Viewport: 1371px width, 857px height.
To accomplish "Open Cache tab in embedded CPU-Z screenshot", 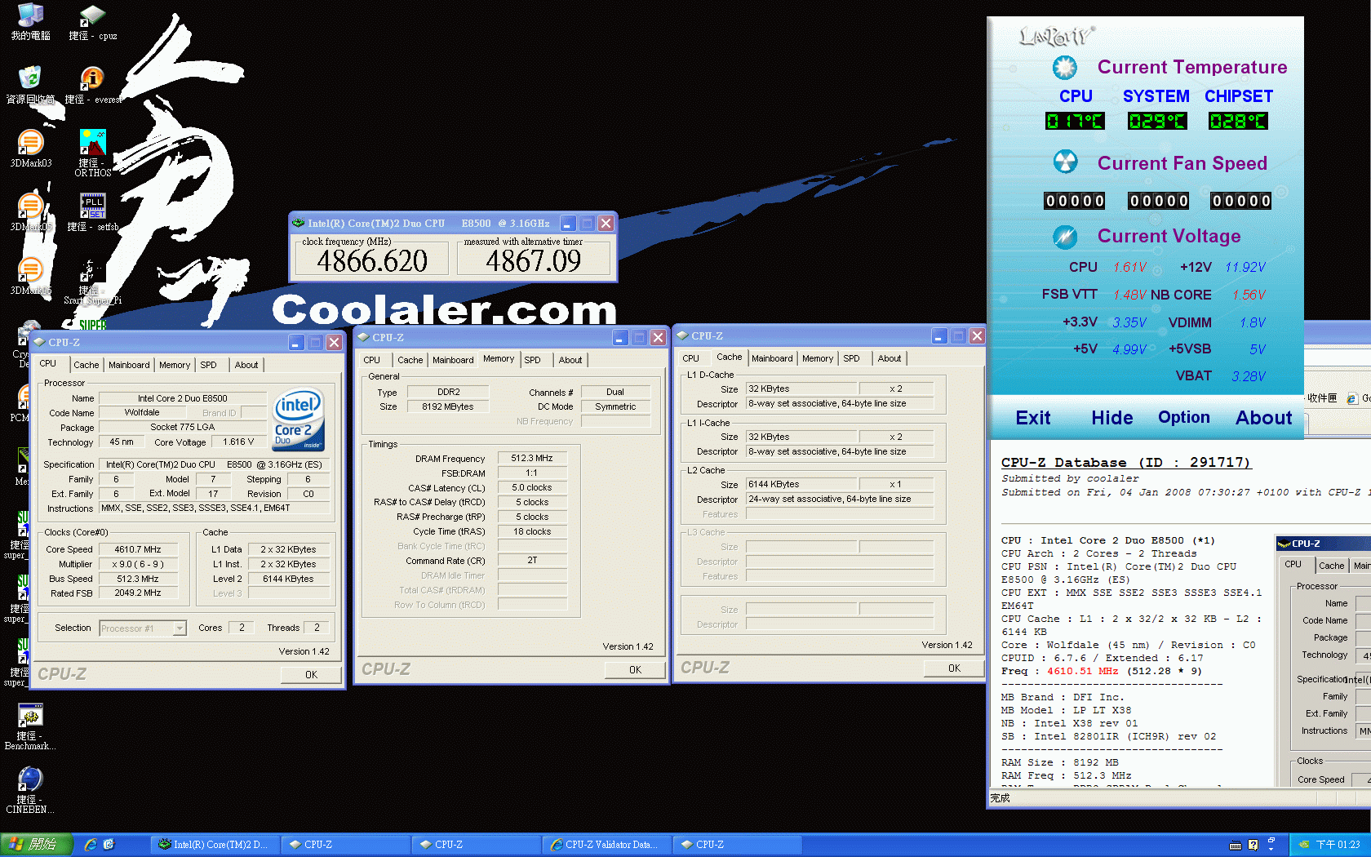I will tap(1331, 566).
